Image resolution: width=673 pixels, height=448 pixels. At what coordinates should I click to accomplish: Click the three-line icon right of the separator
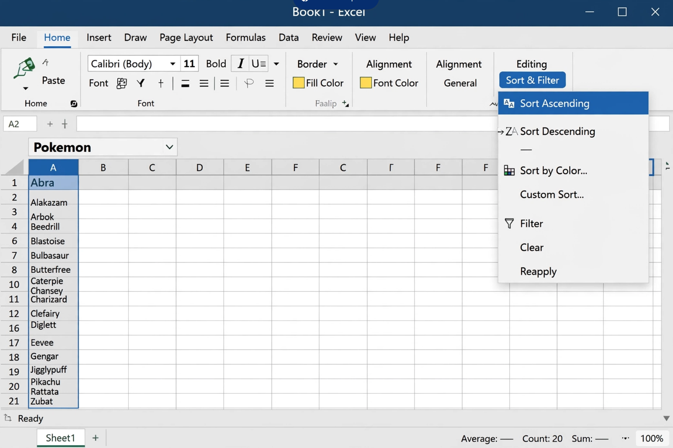click(225, 84)
